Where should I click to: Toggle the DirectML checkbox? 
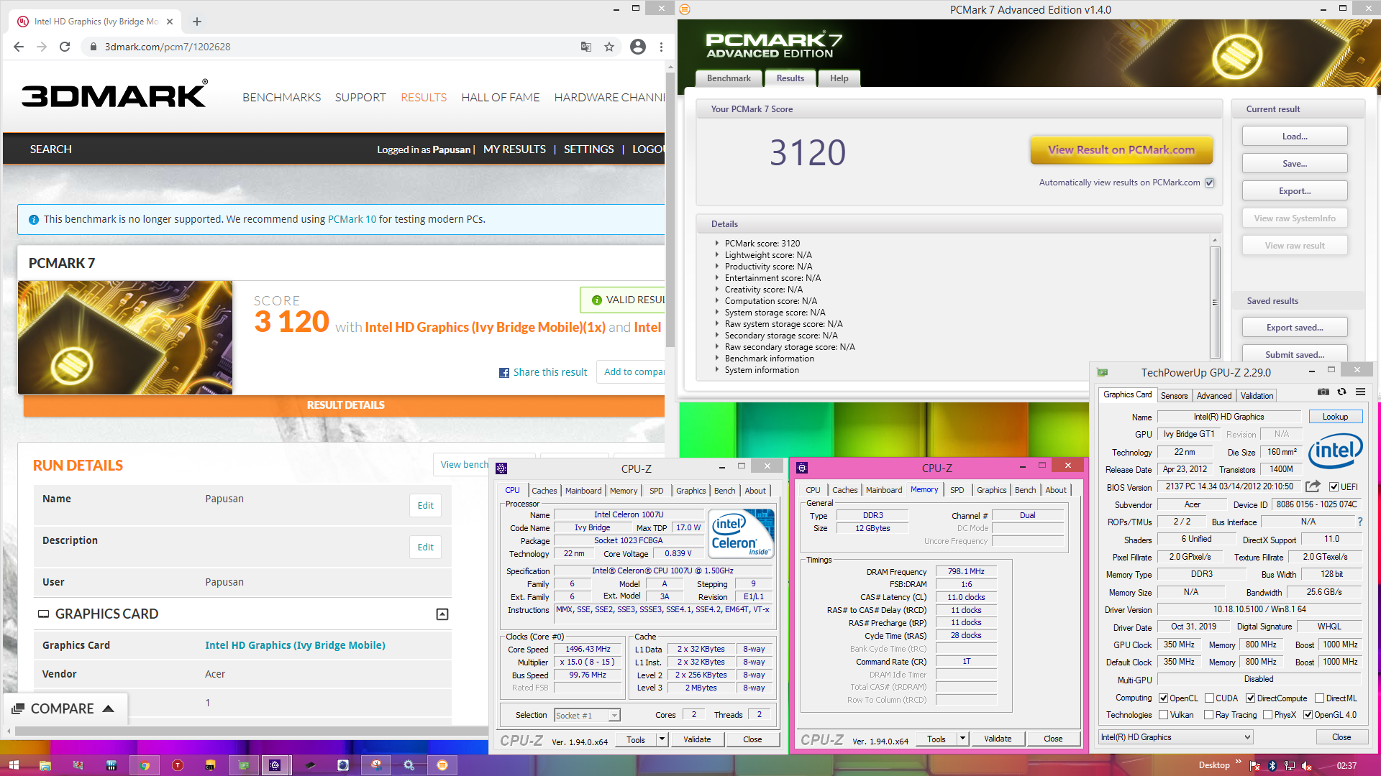point(1320,698)
